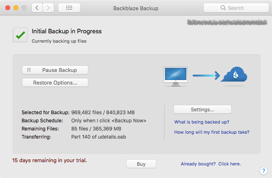
Task: Click the 'Selected for Backup:' label
Action: 46,113
